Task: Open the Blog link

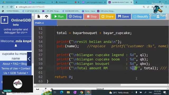Action: click(x=24, y=64)
